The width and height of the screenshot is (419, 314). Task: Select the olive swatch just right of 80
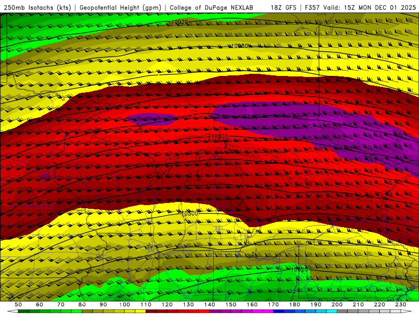click(x=87, y=311)
